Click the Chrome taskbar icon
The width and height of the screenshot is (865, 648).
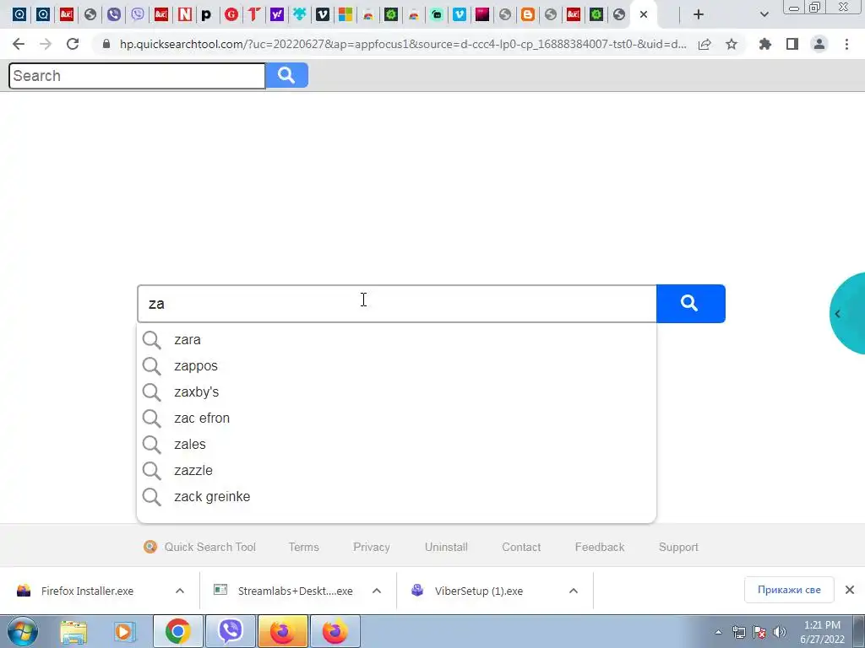pyautogui.click(x=177, y=631)
